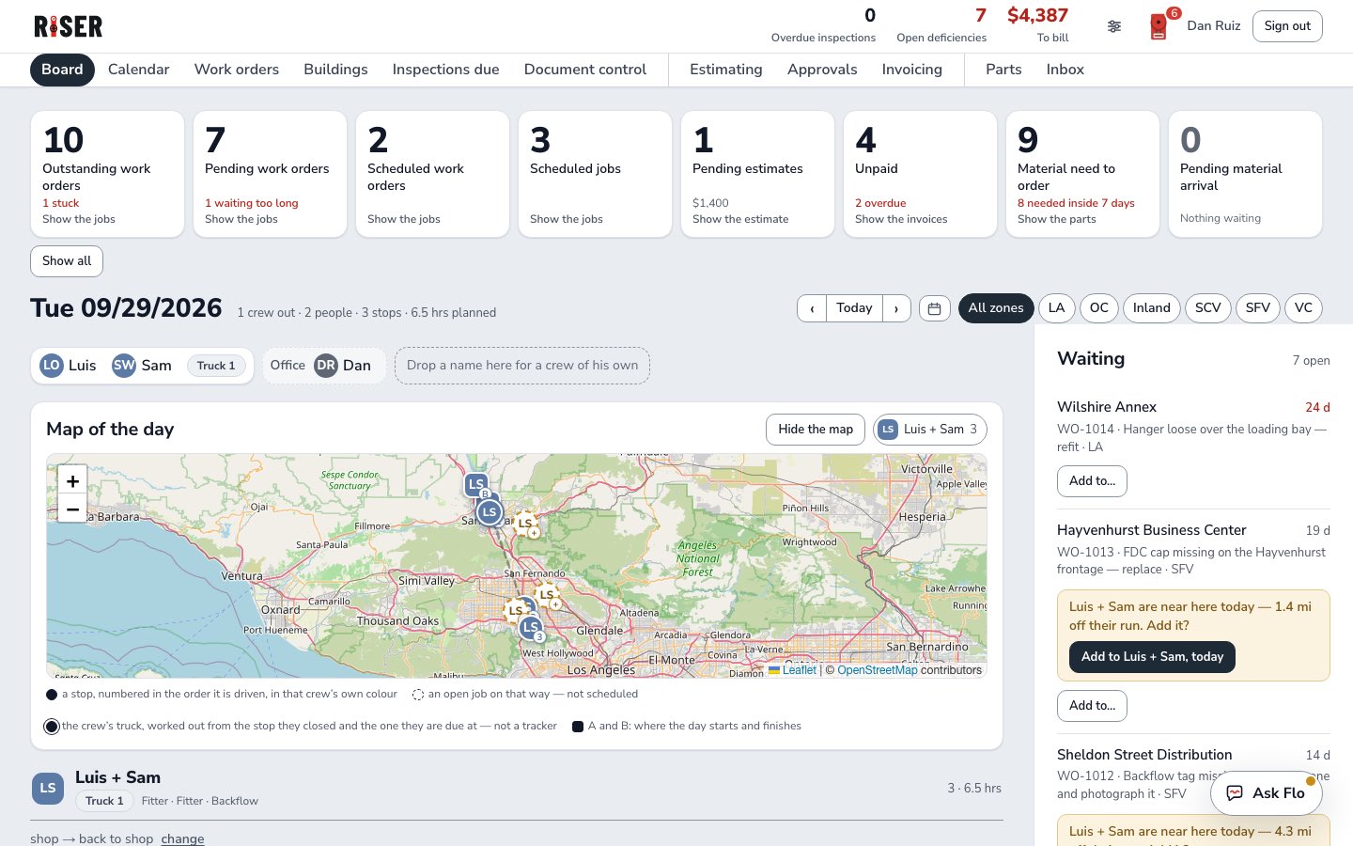Viewport: 1353px width, 846px height.
Task: Open the Invoicing tab
Action: pyautogui.click(x=912, y=70)
